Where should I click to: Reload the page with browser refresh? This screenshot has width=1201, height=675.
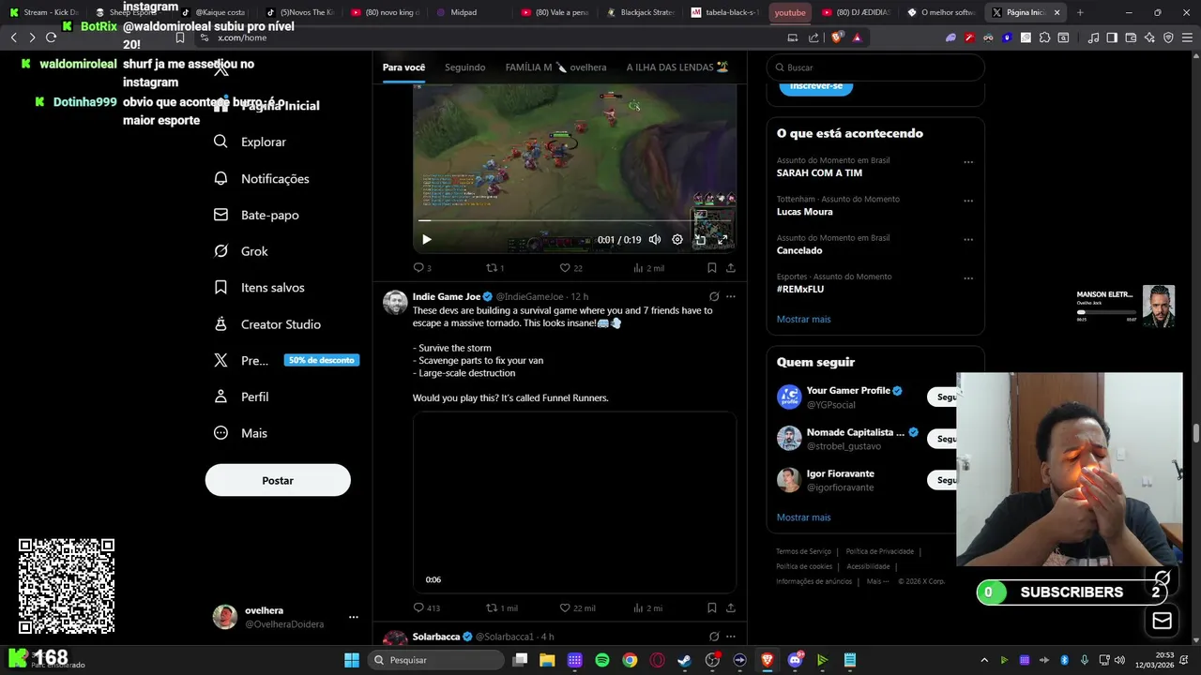(51, 37)
